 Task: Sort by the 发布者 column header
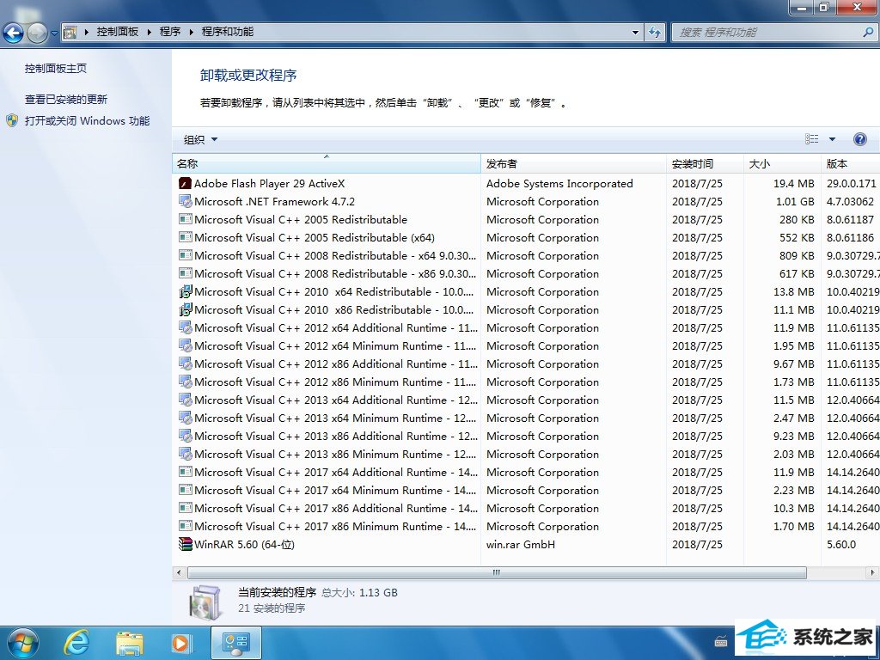[573, 163]
